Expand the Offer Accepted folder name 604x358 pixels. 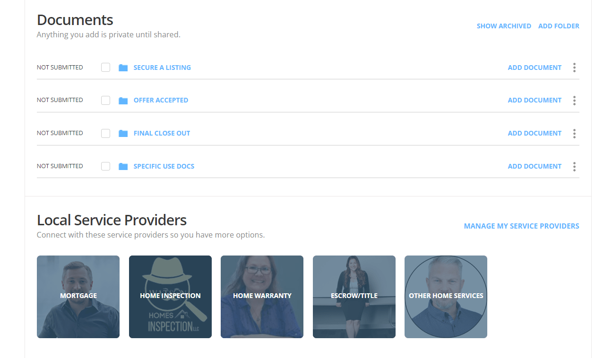click(x=161, y=100)
